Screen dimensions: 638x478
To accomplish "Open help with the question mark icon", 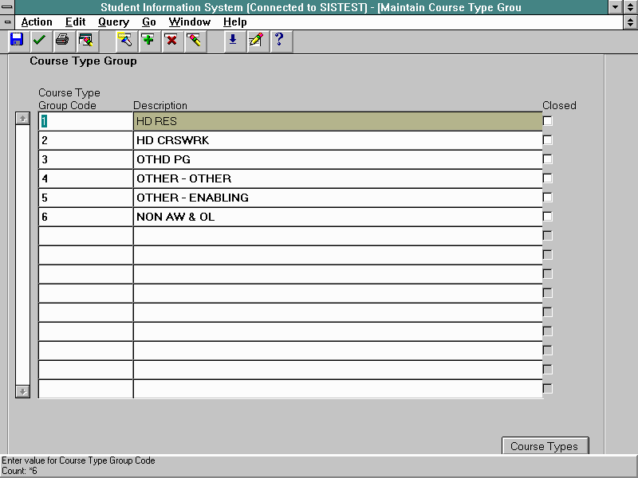I will click(278, 40).
